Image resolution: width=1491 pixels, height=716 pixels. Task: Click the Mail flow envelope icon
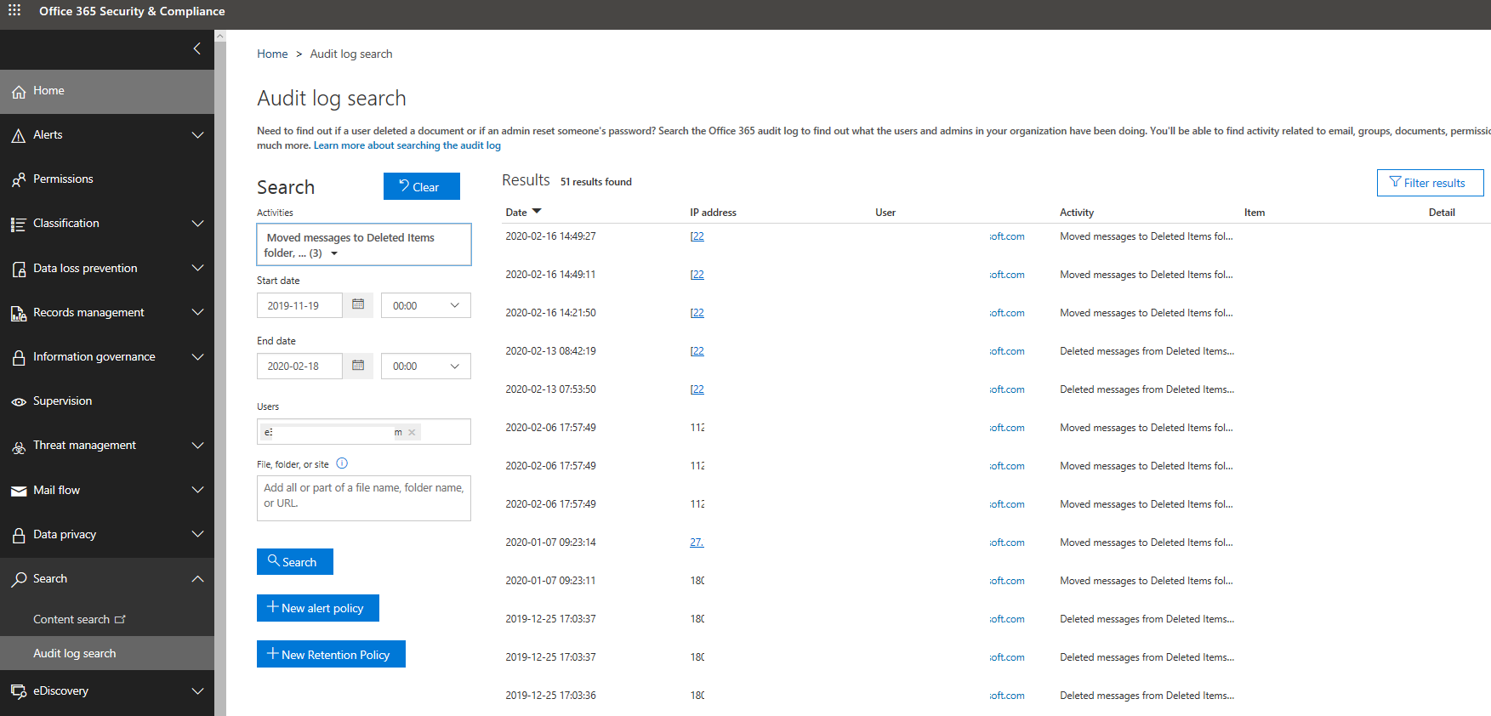coord(18,491)
